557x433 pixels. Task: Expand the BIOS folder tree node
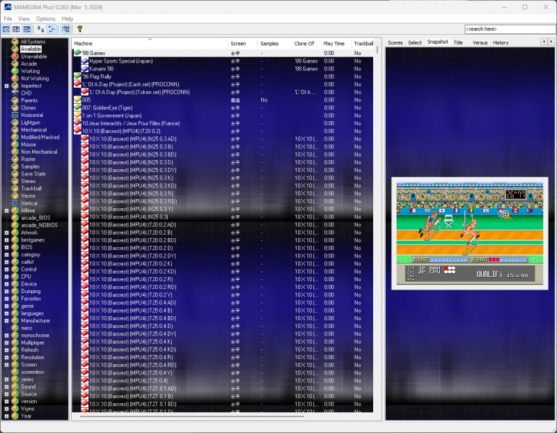click(x=6, y=247)
